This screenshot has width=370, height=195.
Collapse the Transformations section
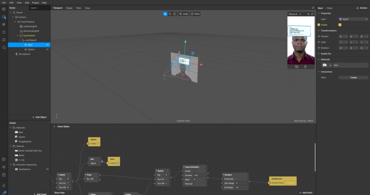click(x=319, y=31)
